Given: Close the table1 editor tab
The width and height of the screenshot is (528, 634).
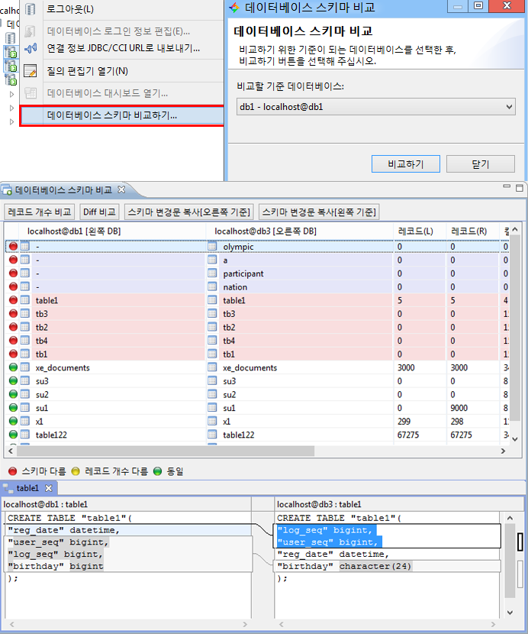Looking at the screenshot, I should pos(47,488).
